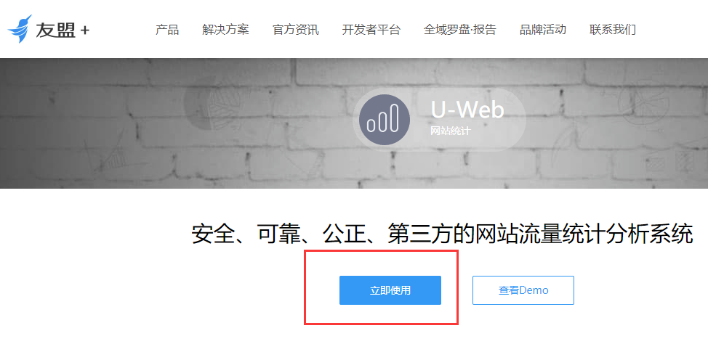
Task: Open the 解决方案 menu
Action: (x=226, y=30)
